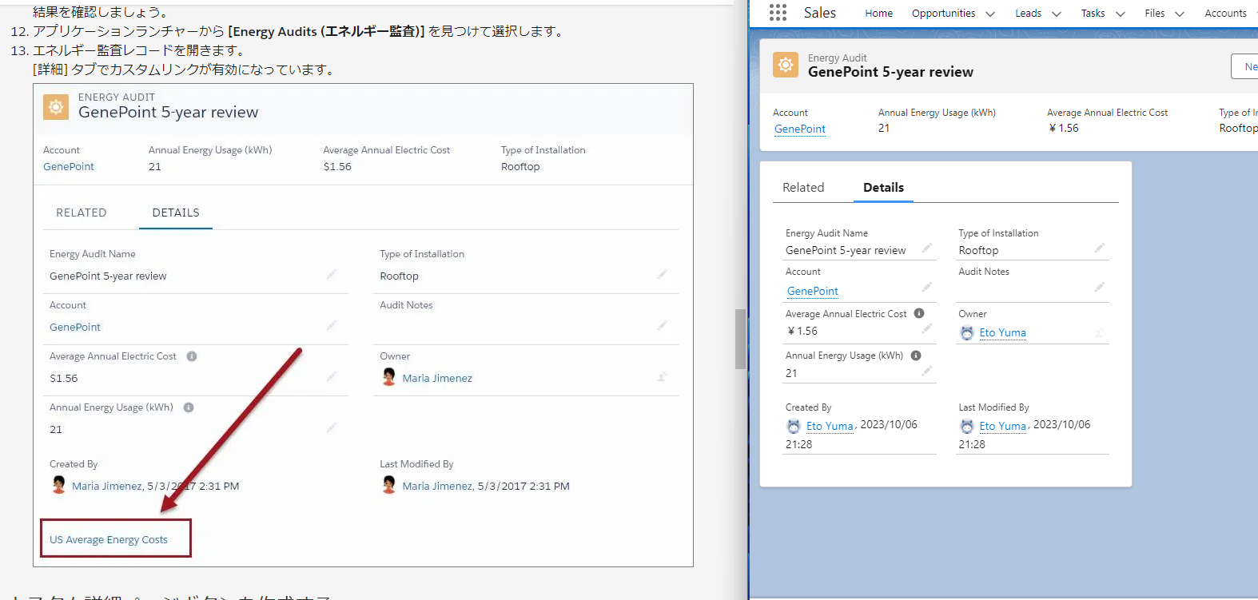The height and width of the screenshot is (600, 1258).
Task: Edit Account field pencil icon in Salesforce
Action: 927,286
